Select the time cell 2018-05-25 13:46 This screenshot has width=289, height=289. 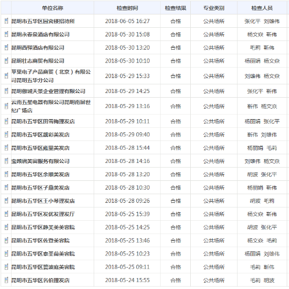coord(127,240)
